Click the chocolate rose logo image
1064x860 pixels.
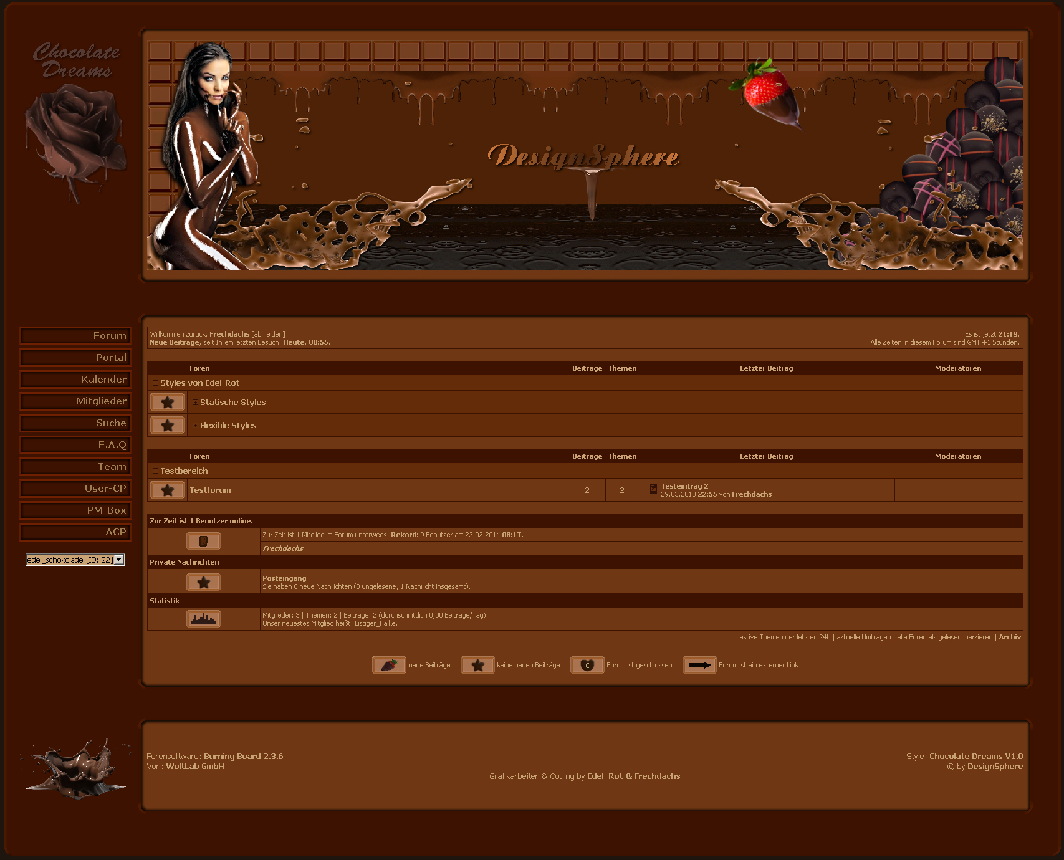click(75, 122)
